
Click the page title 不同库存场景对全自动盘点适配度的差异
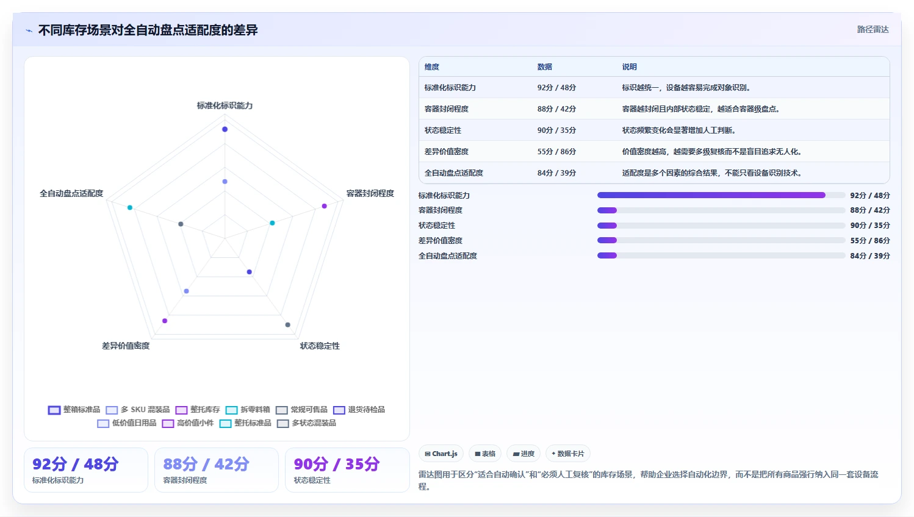(x=148, y=30)
